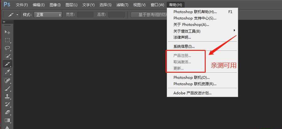
Task: Select the Rectangular Marquee tool
Action: (x=7, y=40)
